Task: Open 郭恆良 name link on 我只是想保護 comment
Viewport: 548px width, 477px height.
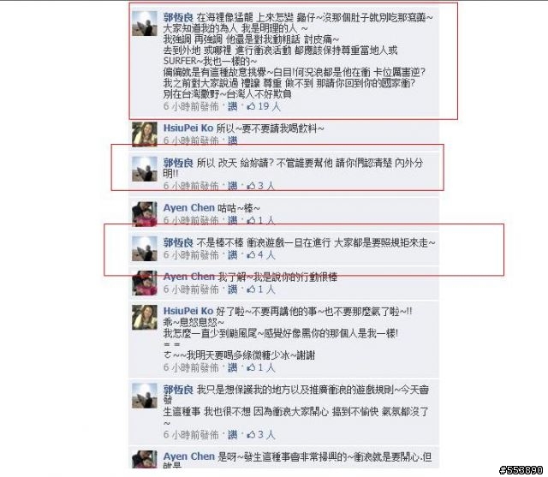Action: click(x=178, y=390)
